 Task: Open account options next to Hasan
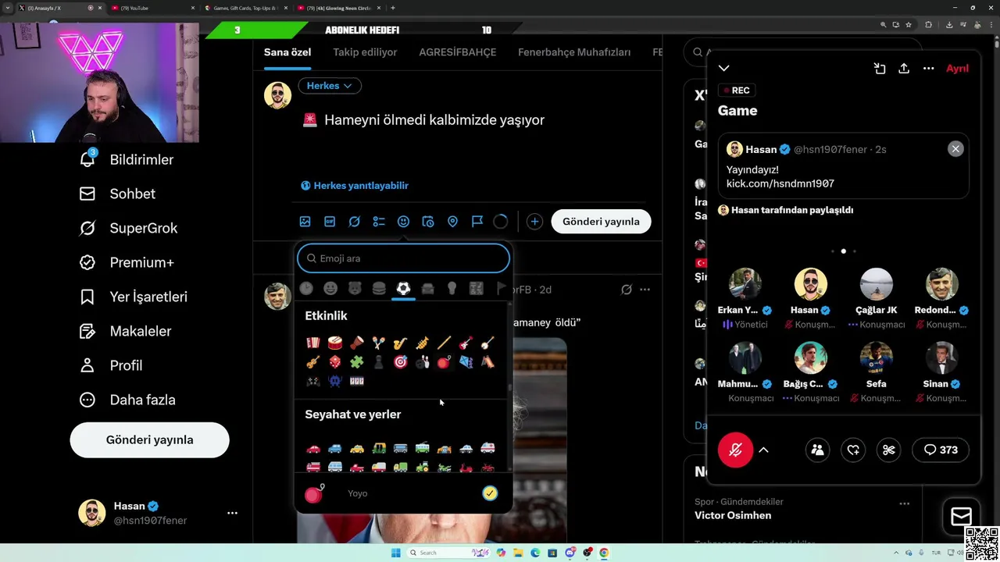click(x=232, y=513)
